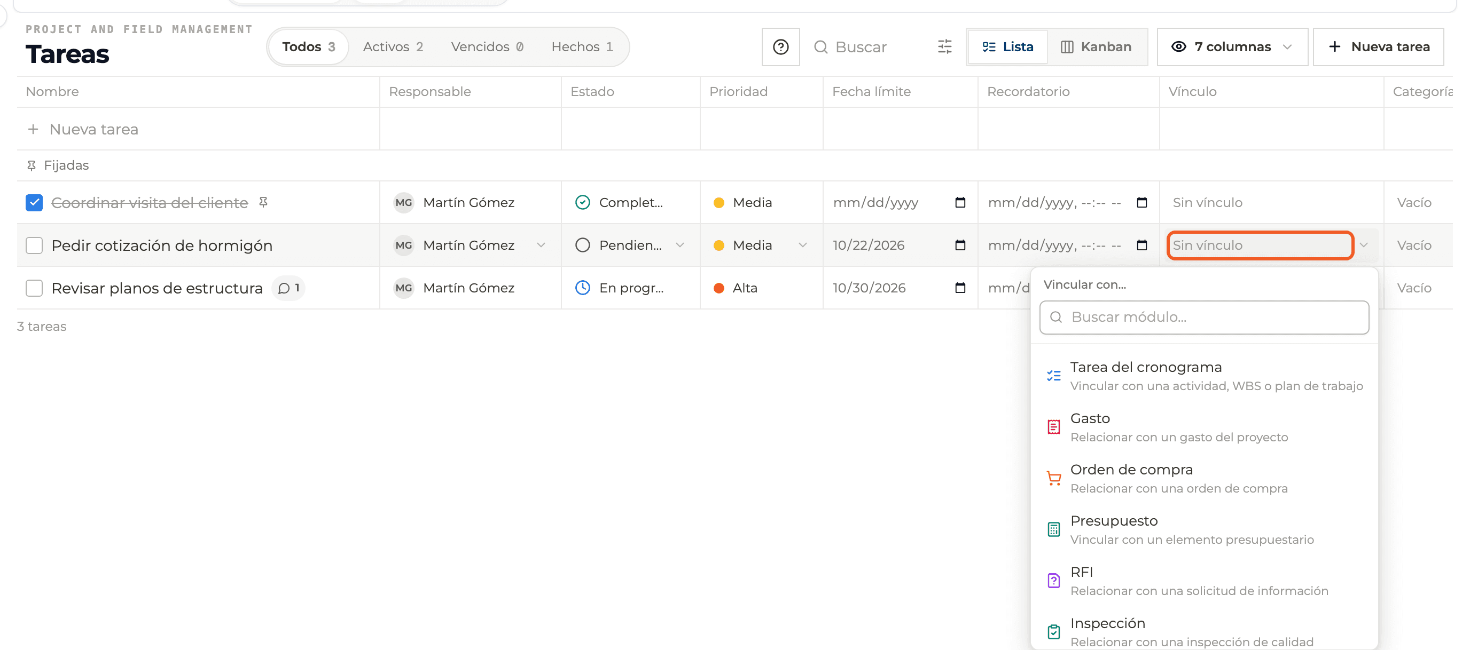Focus the Buscar módulo search field
The image size is (1470, 650).
point(1204,317)
